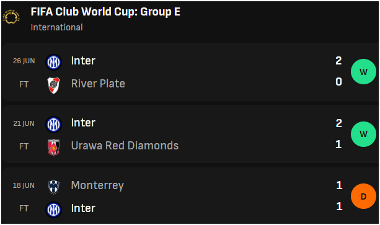Viewport: 380px width, 225px height.
Task: Open the 21 JUN match date
Action: tap(24, 123)
